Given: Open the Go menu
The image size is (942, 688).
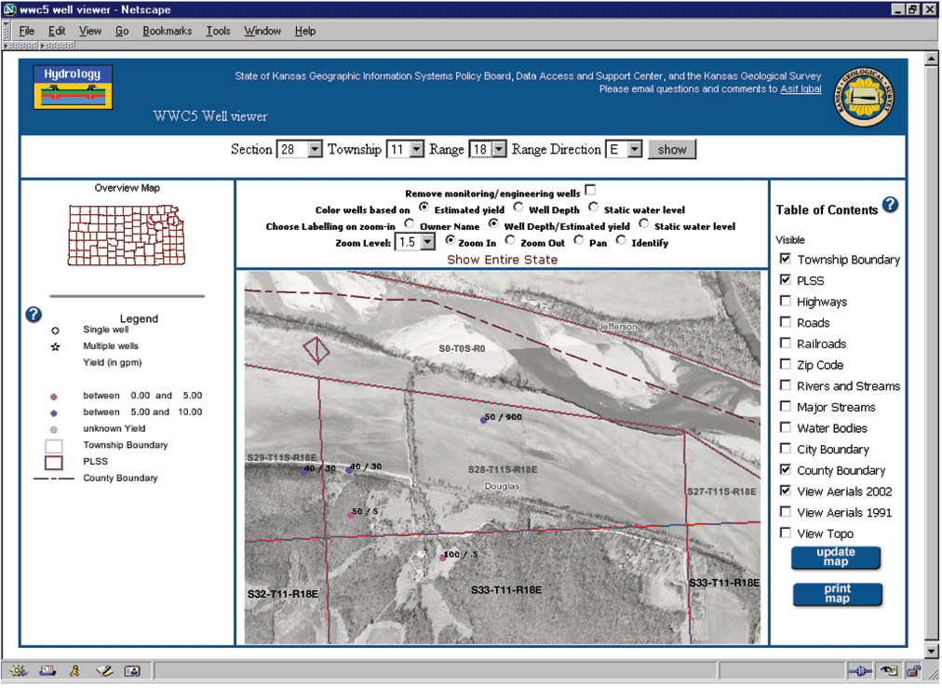Looking at the screenshot, I should pos(122,32).
